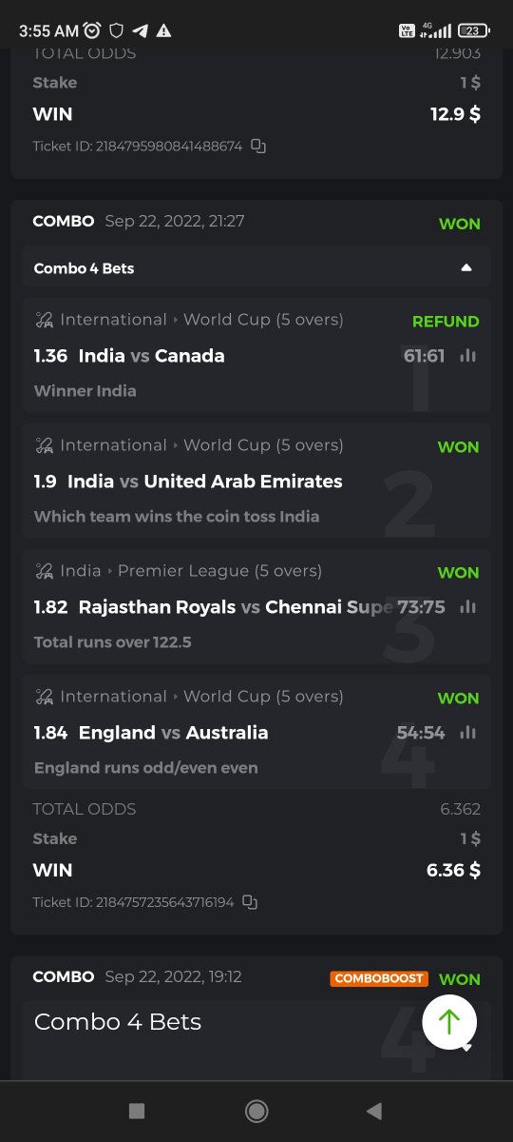
Task: Tap Android back navigation triangle
Action: click(x=374, y=1111)
